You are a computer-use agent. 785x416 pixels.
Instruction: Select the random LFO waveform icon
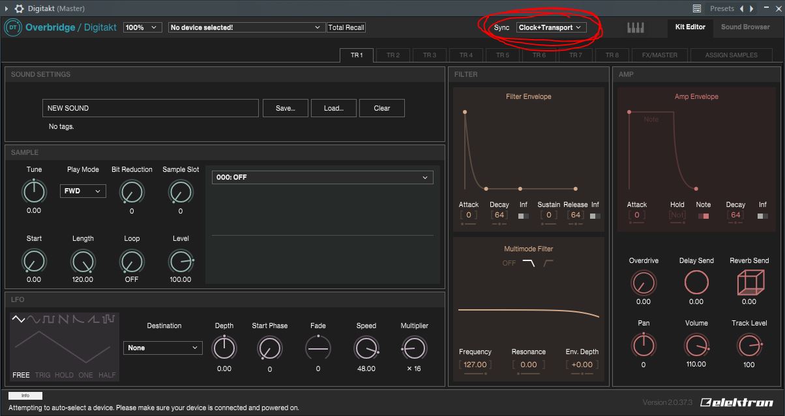tap(108, 319)
